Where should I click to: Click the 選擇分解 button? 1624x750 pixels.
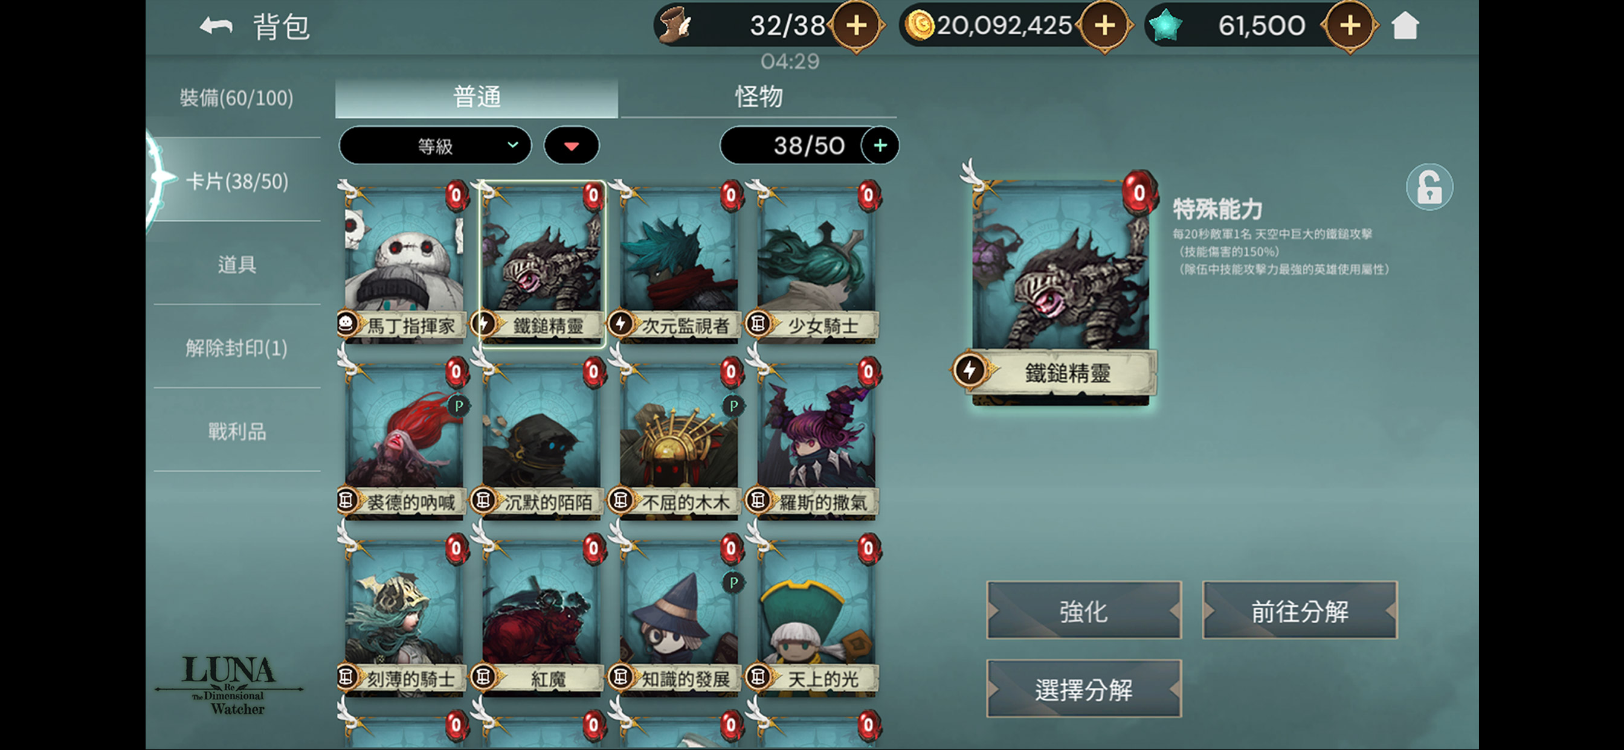1083,689
